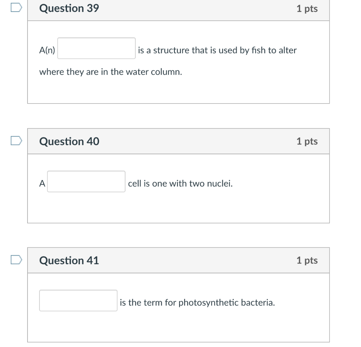Click the "A(n)" text in Question 39
361x347 pixels.
[47, 50]
